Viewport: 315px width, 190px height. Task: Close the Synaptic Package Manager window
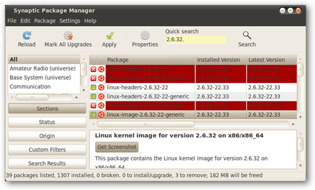point(298,10)
